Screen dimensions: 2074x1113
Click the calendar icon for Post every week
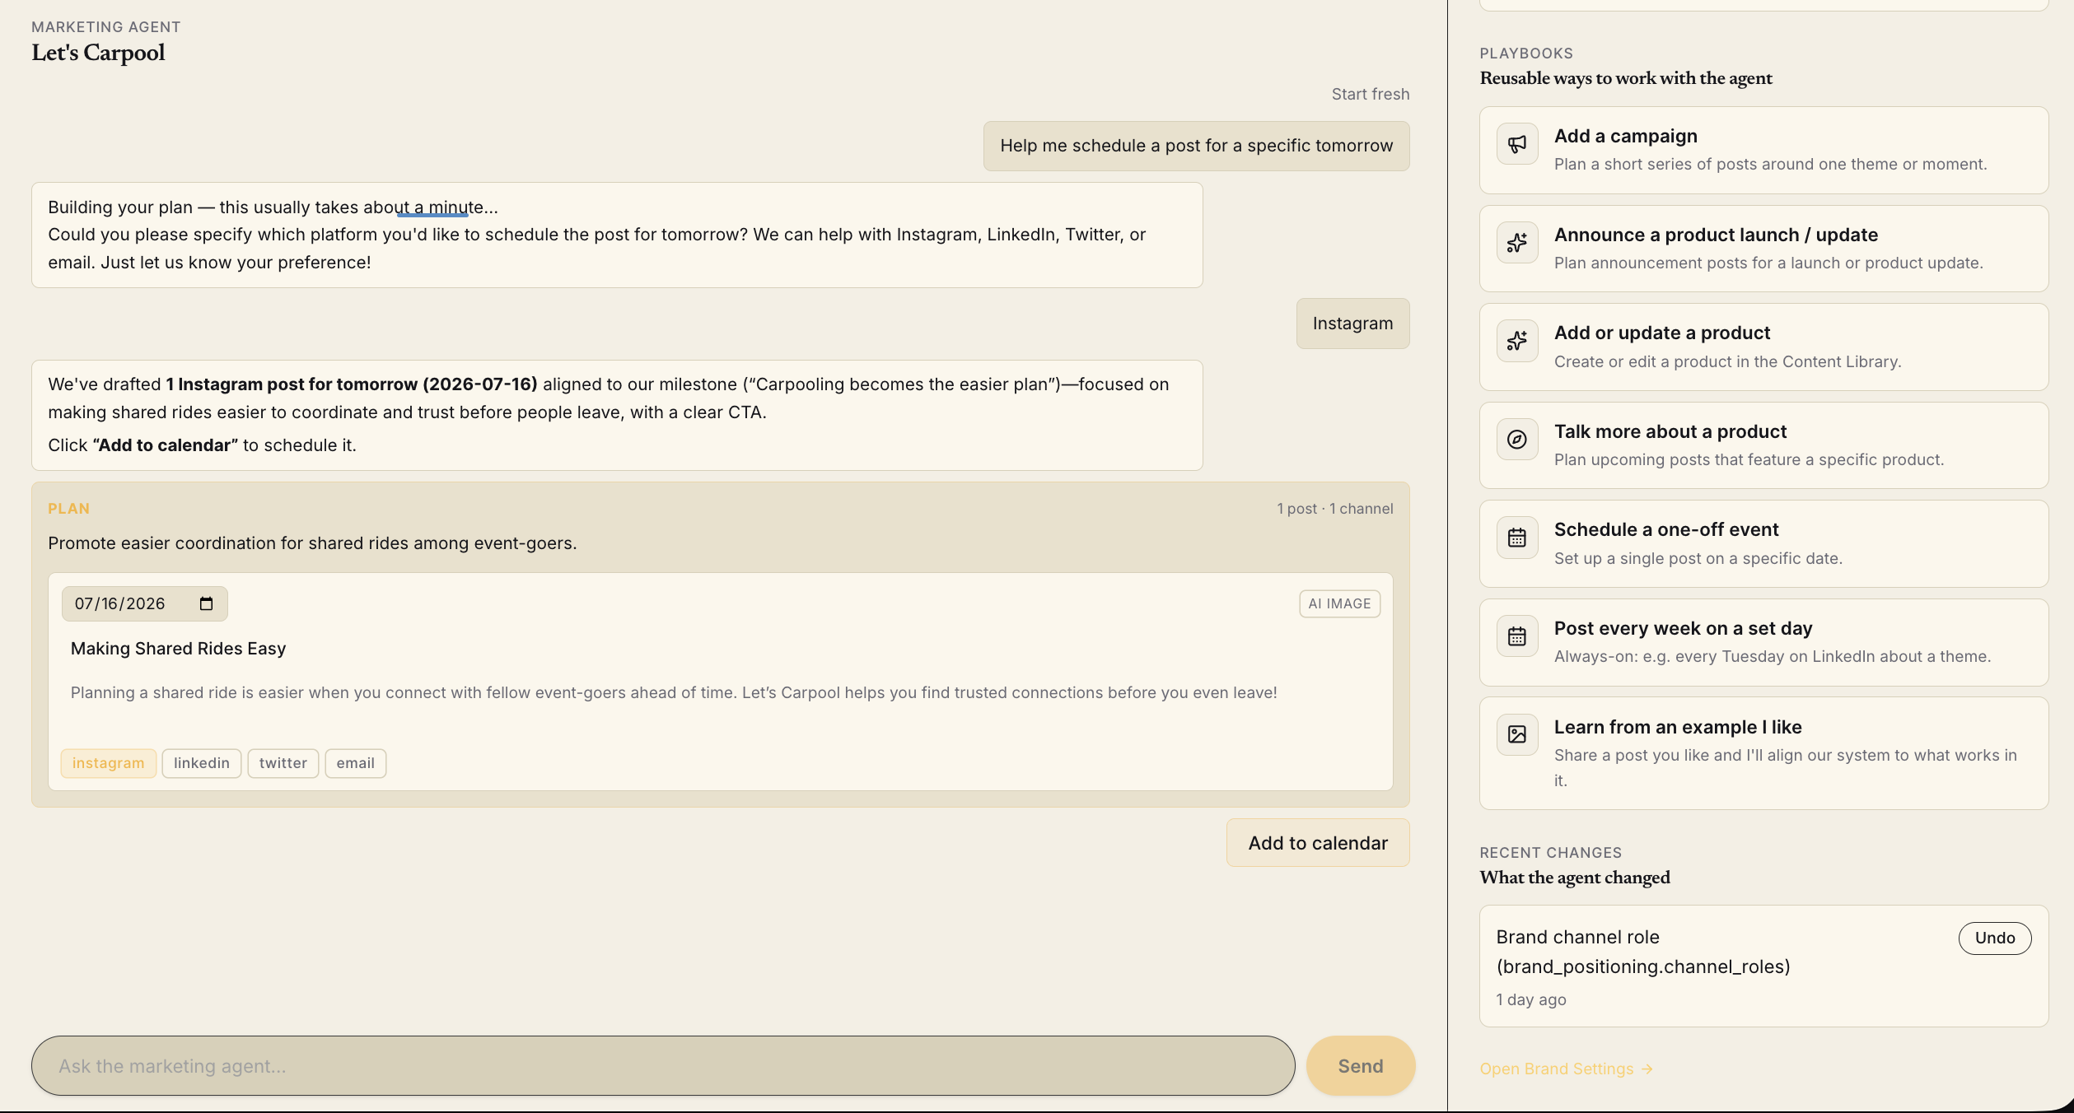(1516, 636)
